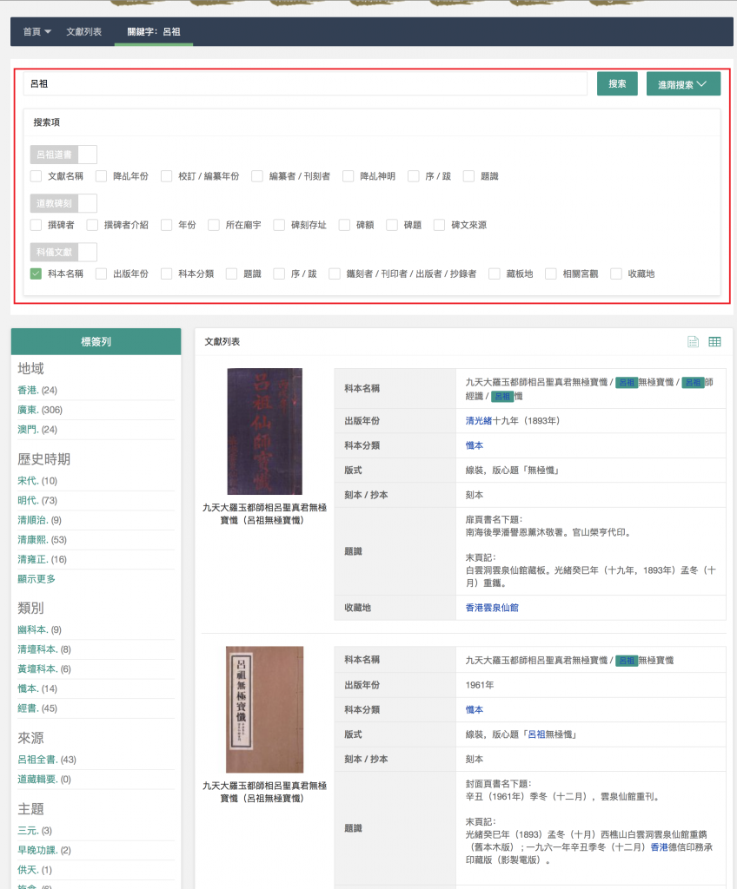
Task: Tick the 碑文來源 checkbox
Action: click(x=440, y=225)
